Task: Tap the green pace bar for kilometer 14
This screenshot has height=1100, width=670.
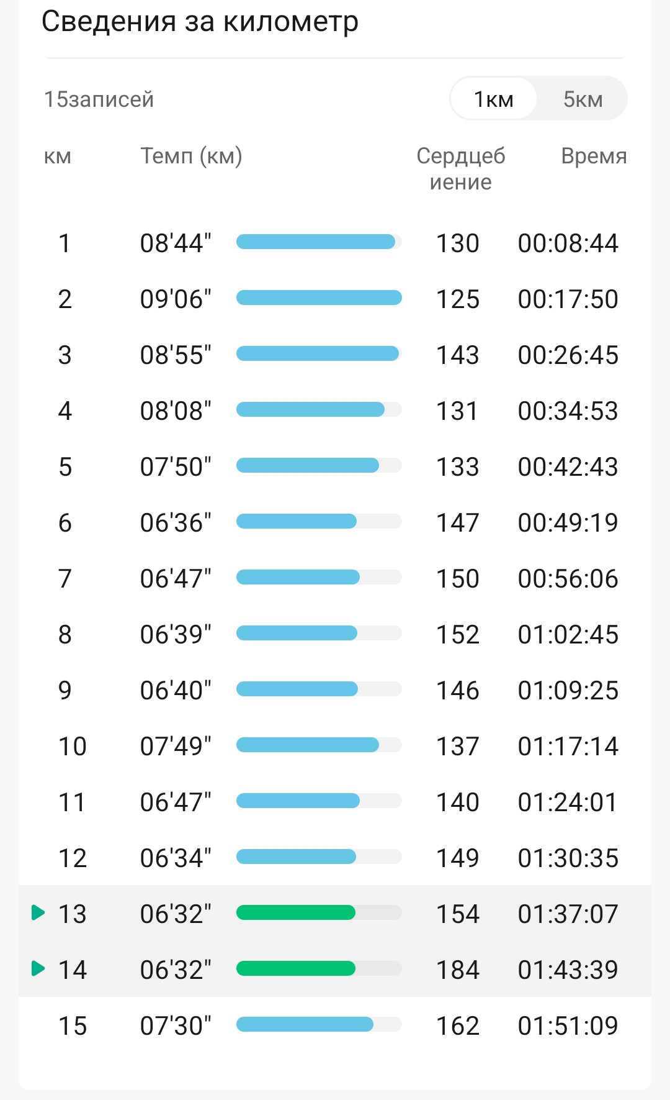Action: [x=296, y=968]
